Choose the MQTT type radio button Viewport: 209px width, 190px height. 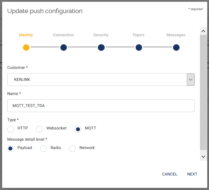coord(78,129)
